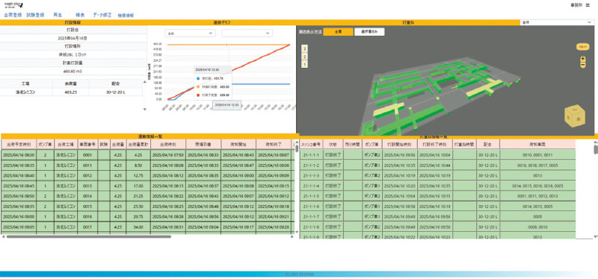Click vehicle number 0013 in the transport table
The width and height of the screenshot is (598, 279).
click(x=87, y=186)
